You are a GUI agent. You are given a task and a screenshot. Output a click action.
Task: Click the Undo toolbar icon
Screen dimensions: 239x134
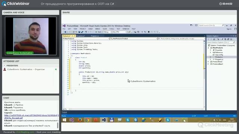[x=86, y=32]
